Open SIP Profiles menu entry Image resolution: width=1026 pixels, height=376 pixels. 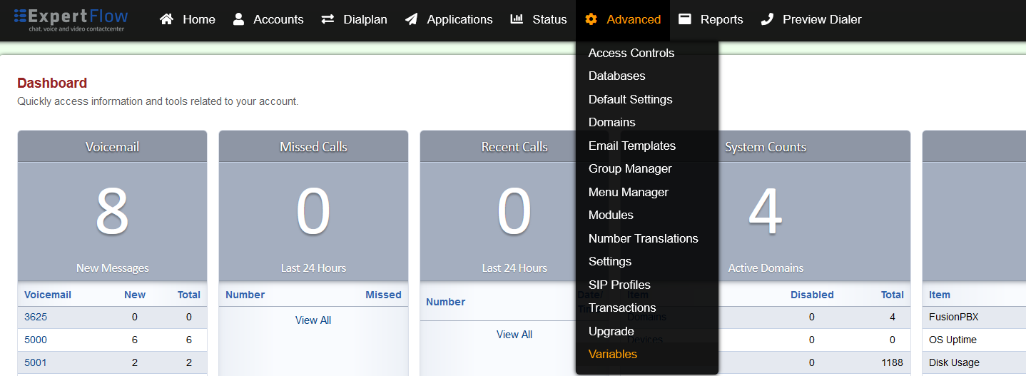[x=619, y=285]
